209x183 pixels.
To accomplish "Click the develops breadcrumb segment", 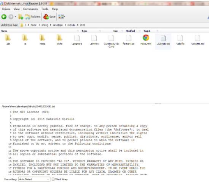I will tap(58, 25).
